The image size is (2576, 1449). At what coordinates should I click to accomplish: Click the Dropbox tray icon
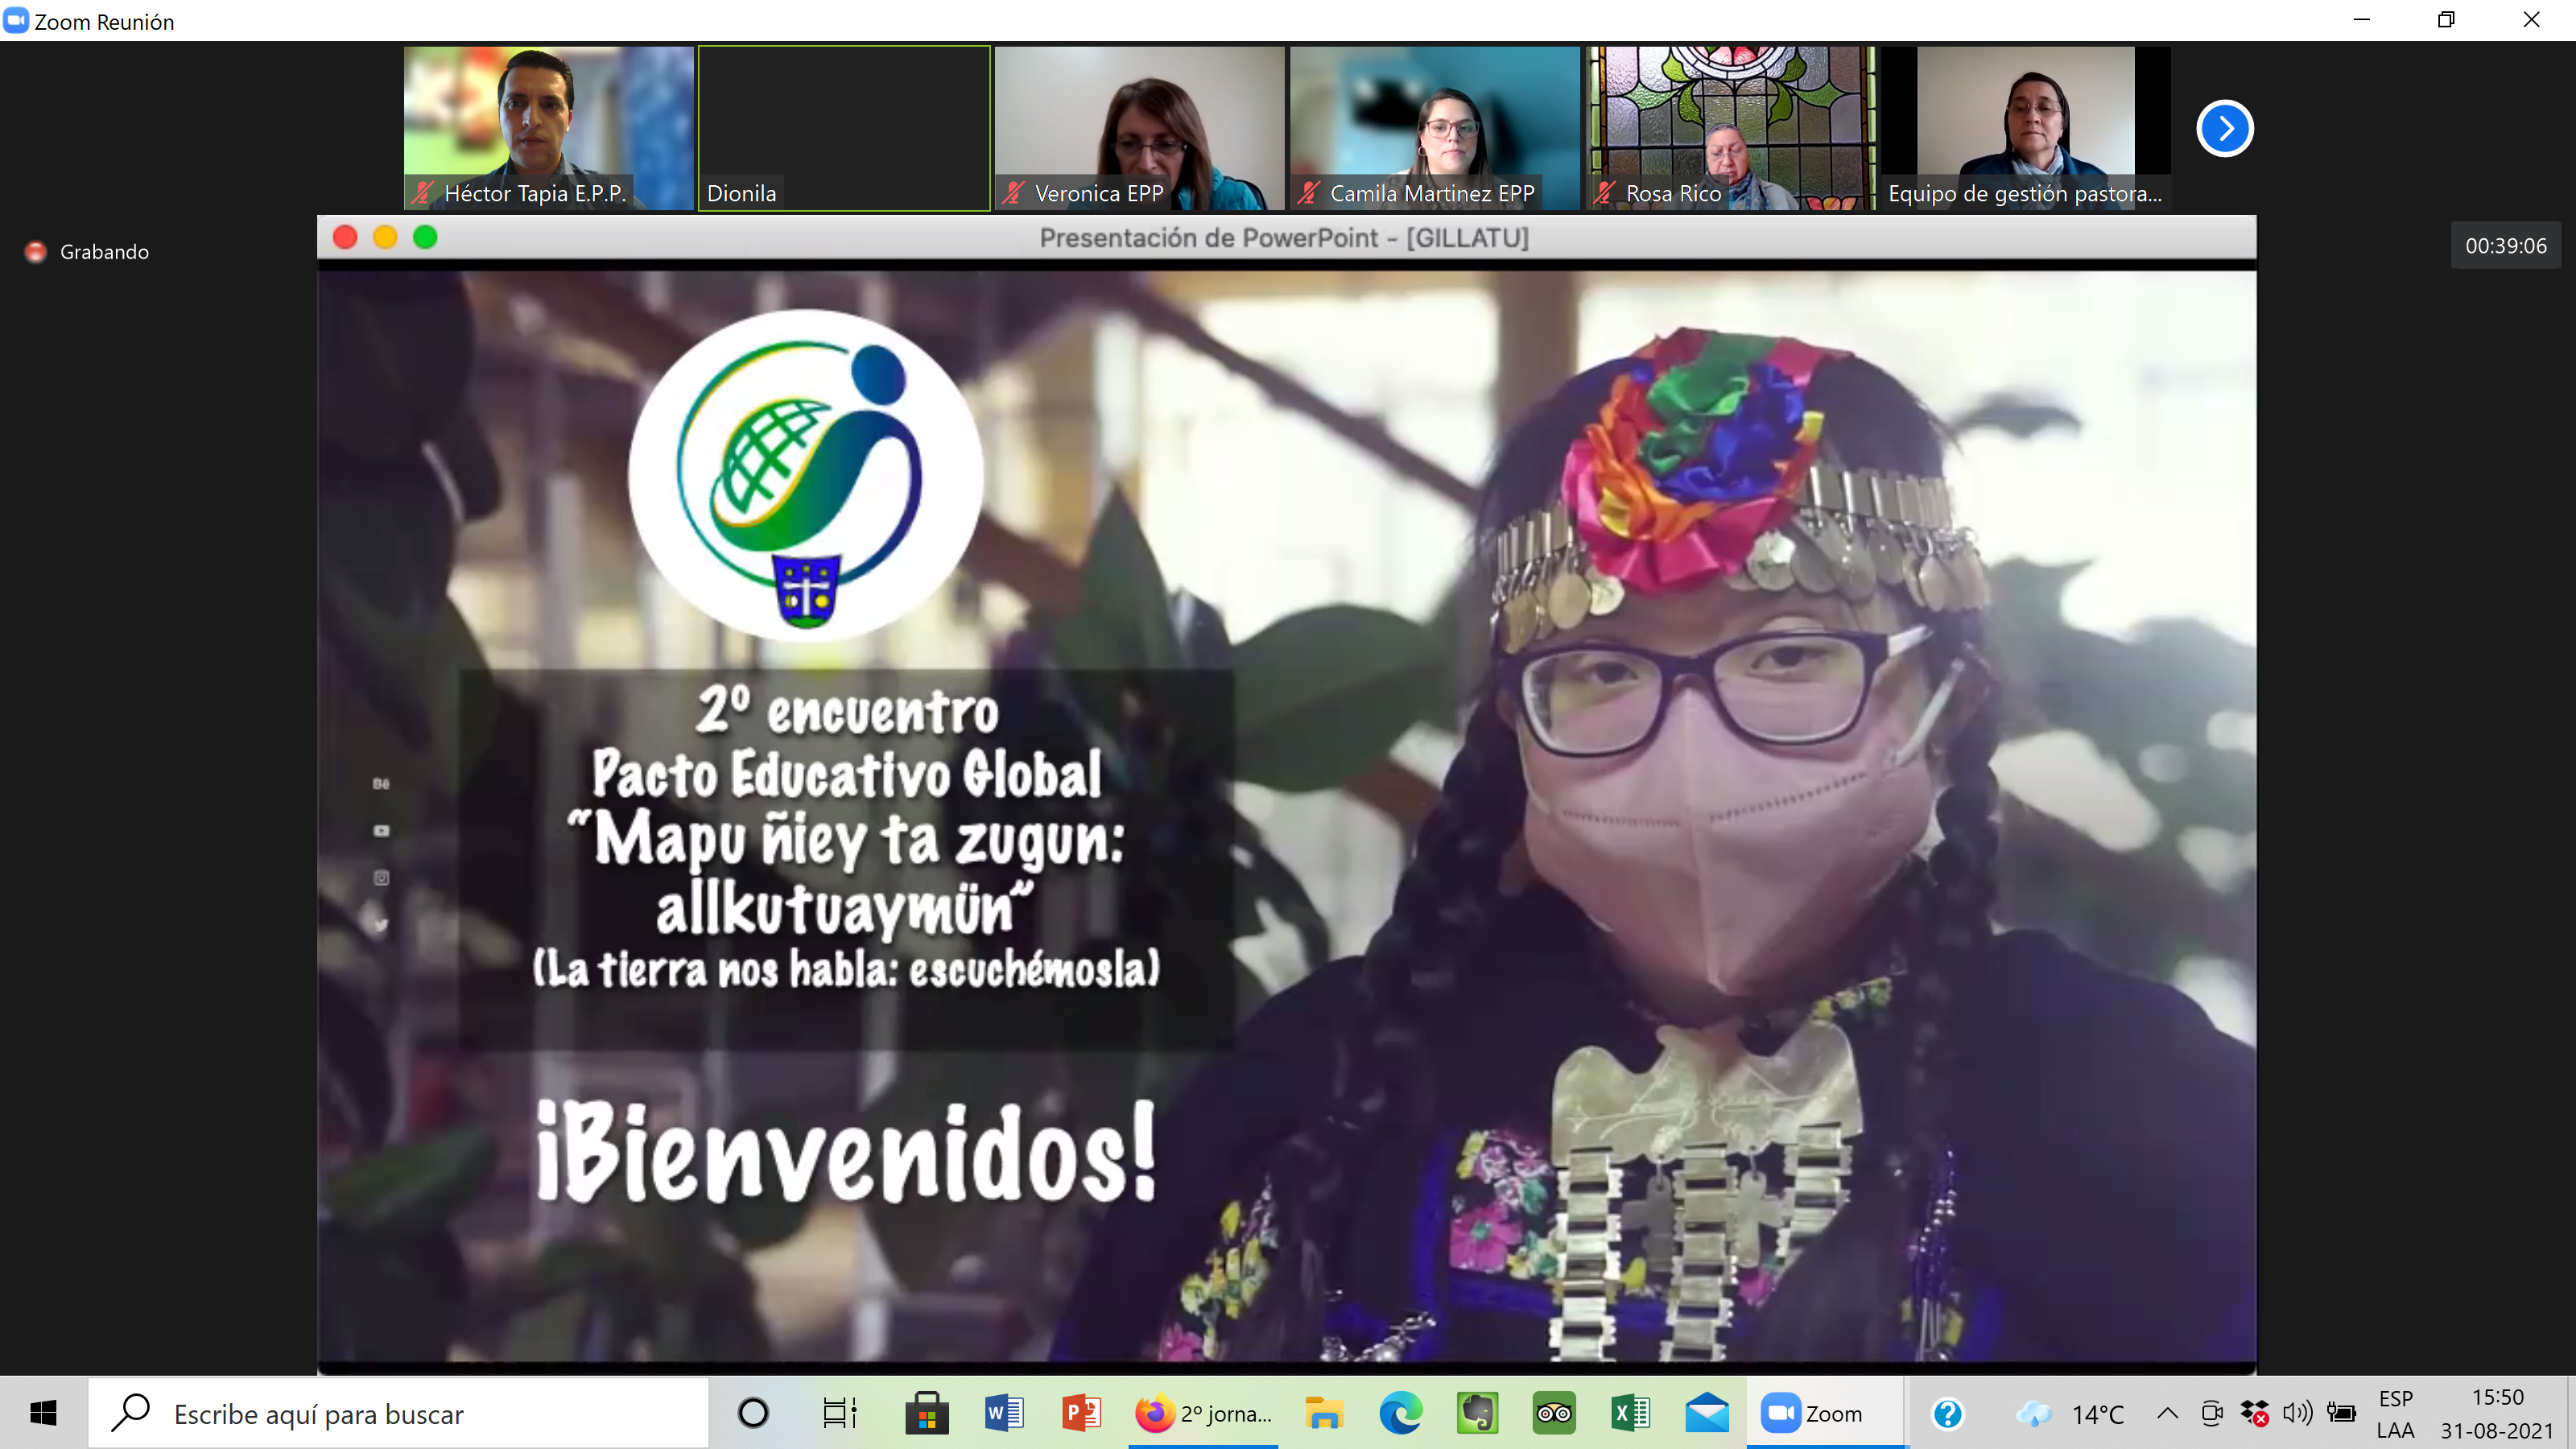point(2255,1413)
